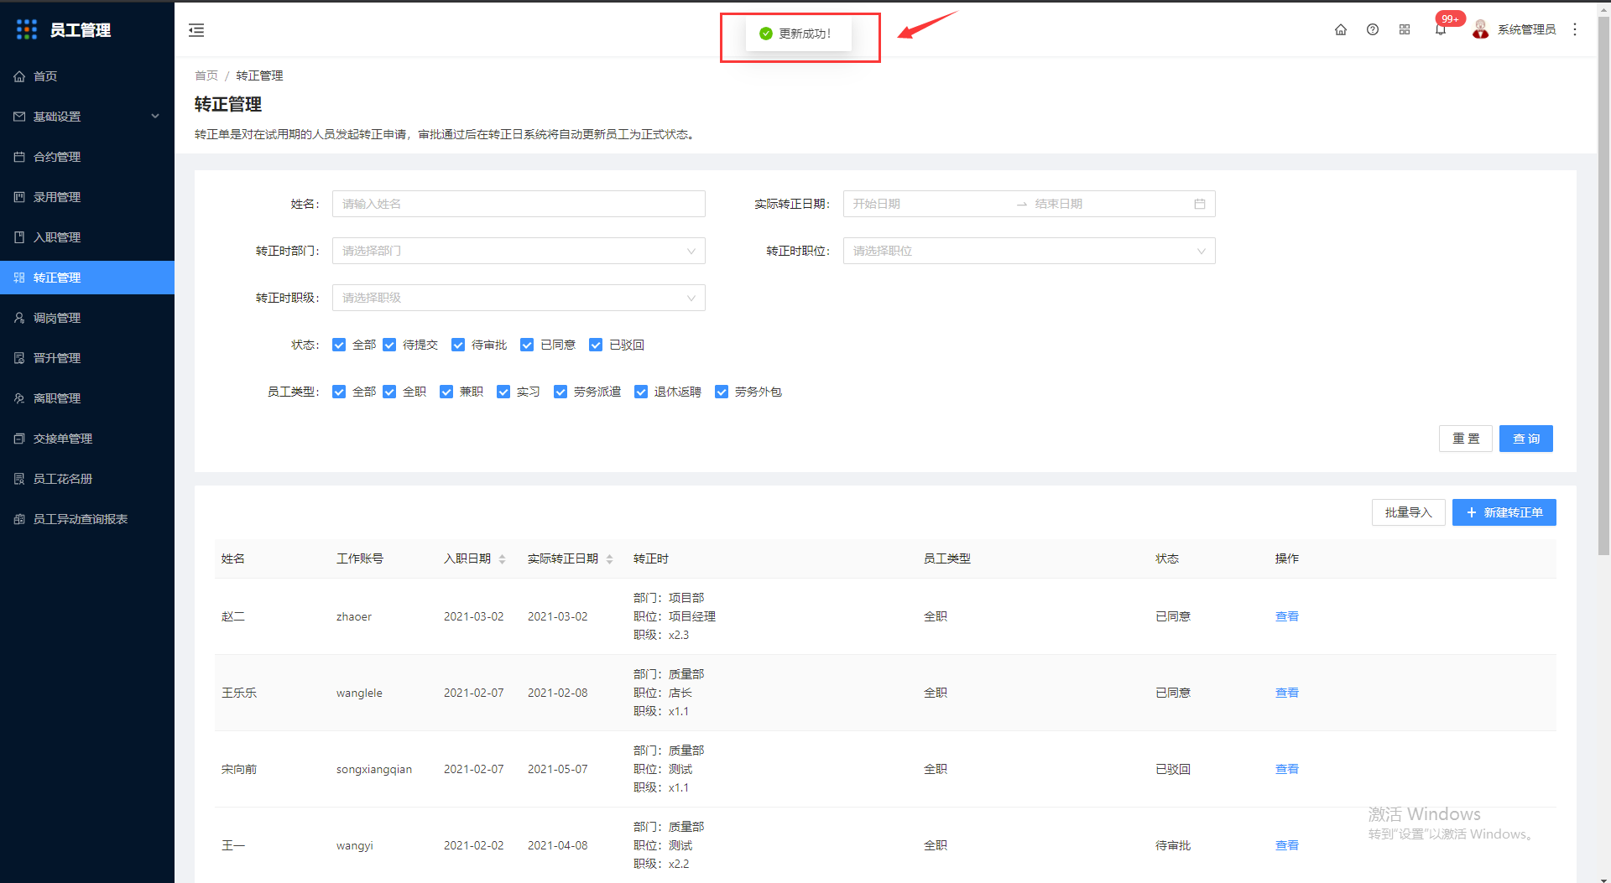Click the 重置 reset button

pyautogui.click(x=1466, y=439)
